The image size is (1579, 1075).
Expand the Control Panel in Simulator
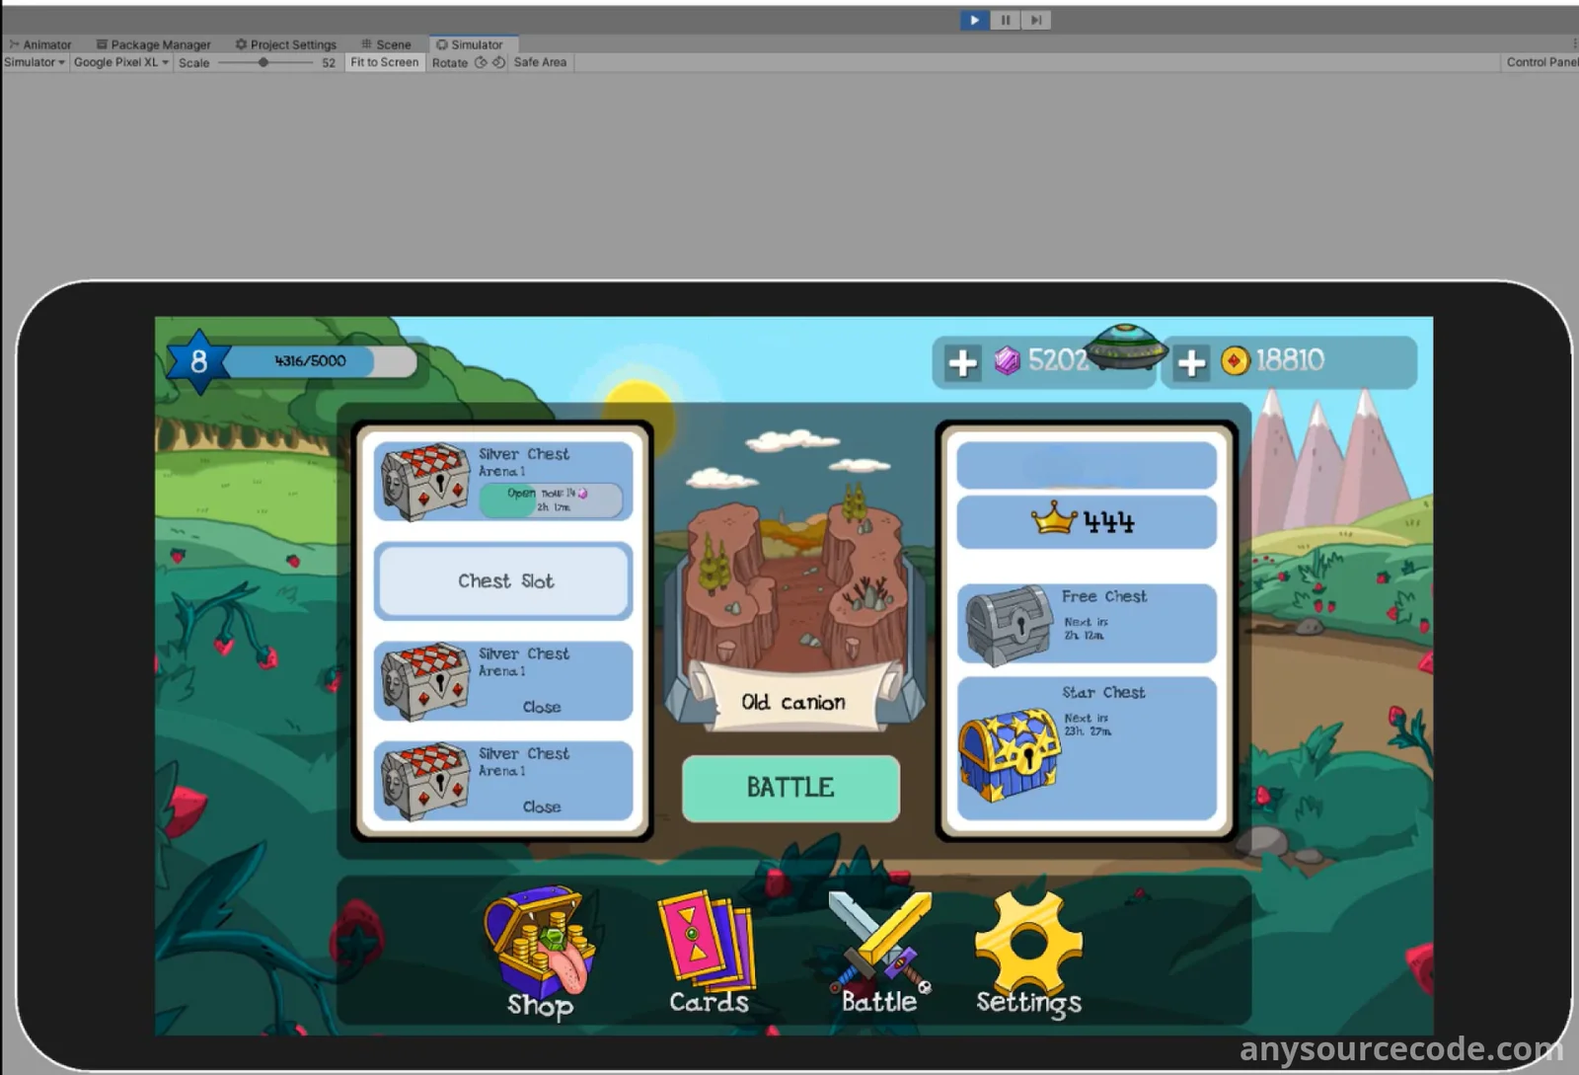click(1541, 62)
